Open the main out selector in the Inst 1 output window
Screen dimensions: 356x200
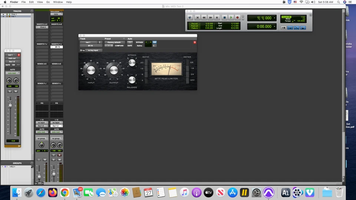[x=13, y=58]
